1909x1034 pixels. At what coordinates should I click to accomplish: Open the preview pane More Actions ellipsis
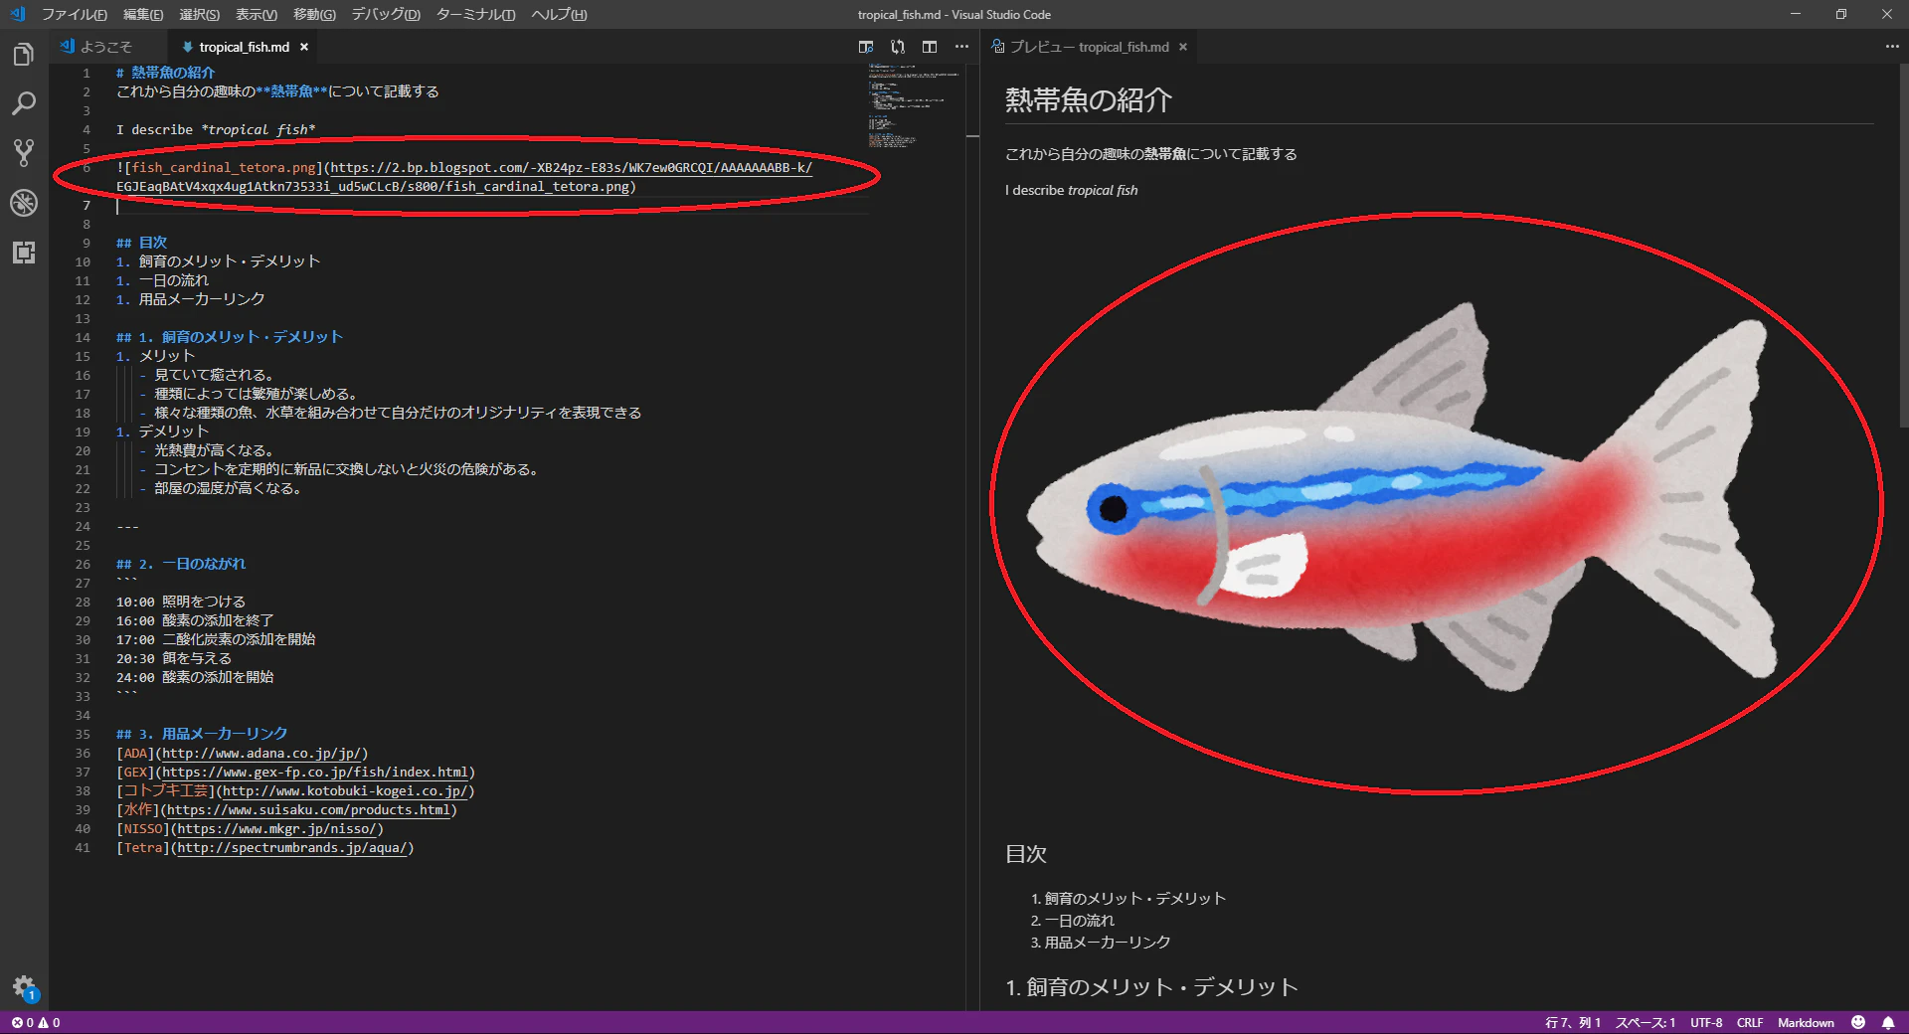click(x=1891, y=47)
